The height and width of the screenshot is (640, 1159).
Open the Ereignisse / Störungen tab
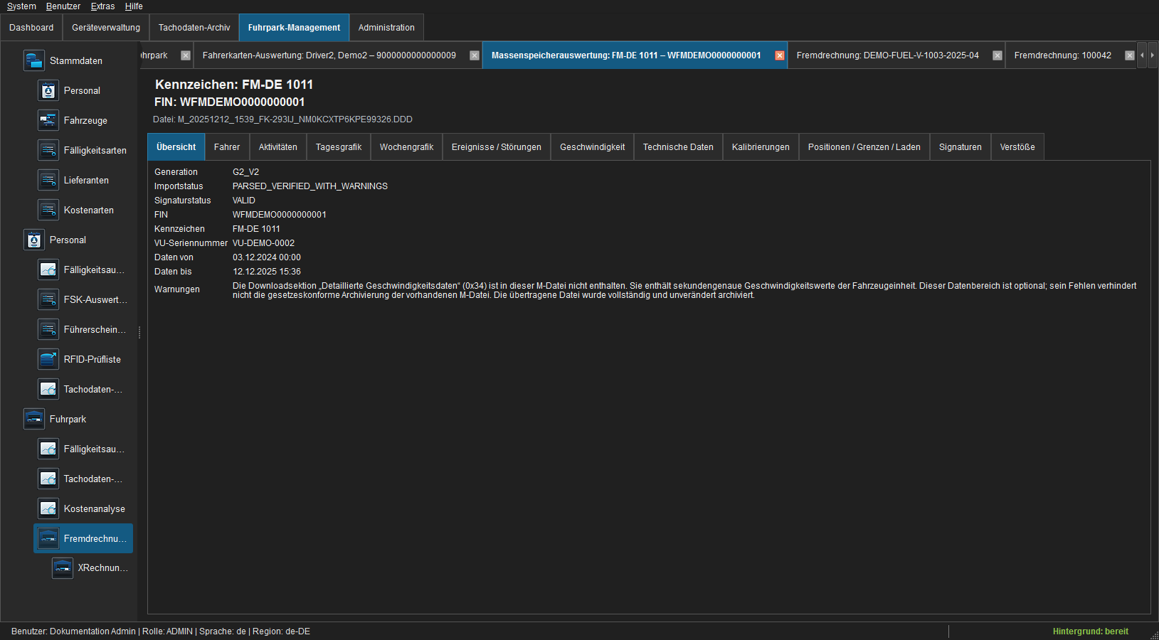[496, 147]
